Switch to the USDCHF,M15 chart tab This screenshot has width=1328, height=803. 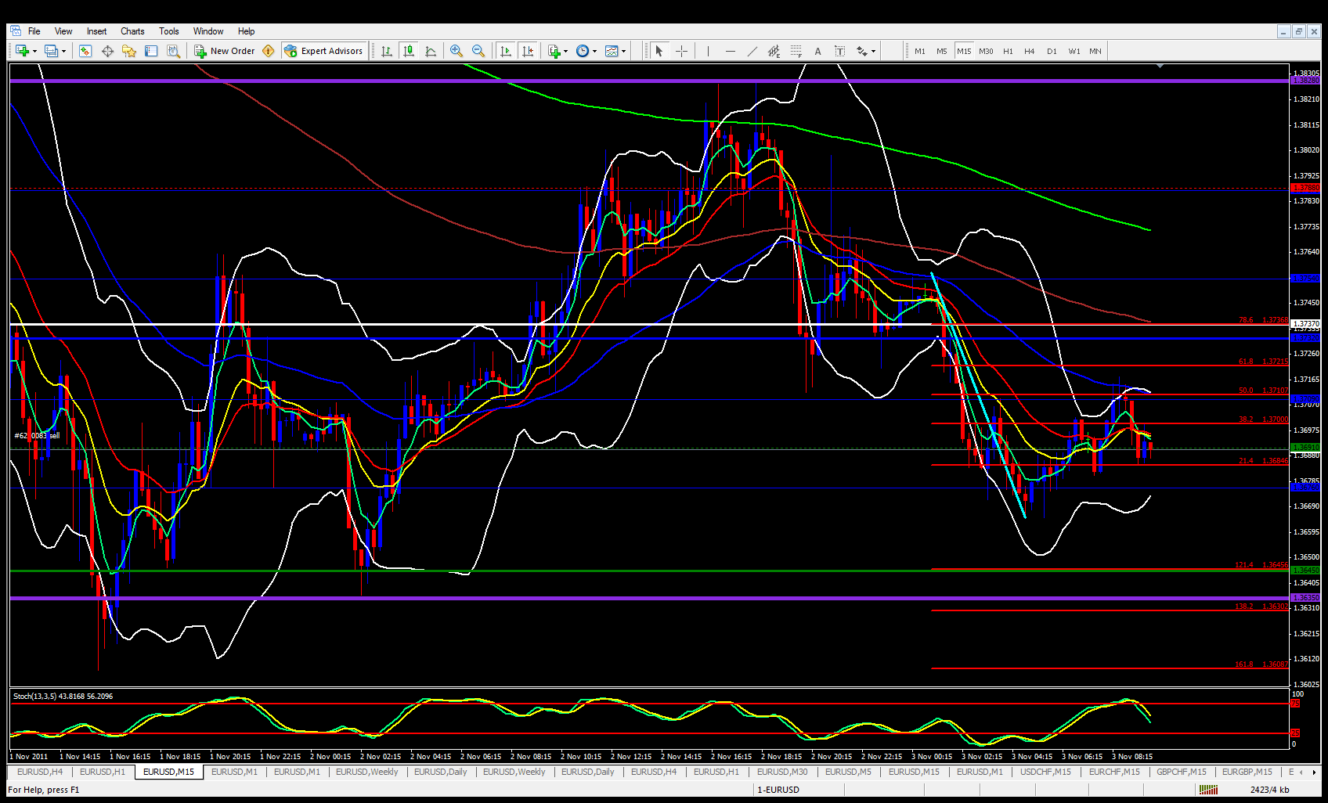click(x=1045, y=772)
